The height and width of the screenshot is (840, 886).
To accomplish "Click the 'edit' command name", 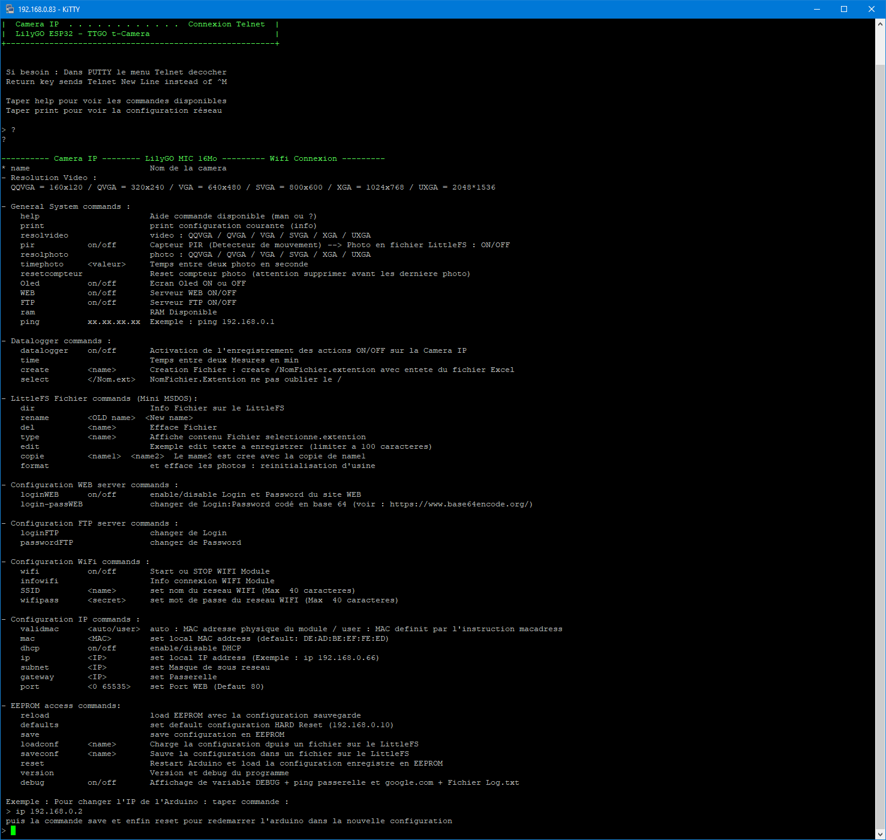I will [x=30, y=446].
